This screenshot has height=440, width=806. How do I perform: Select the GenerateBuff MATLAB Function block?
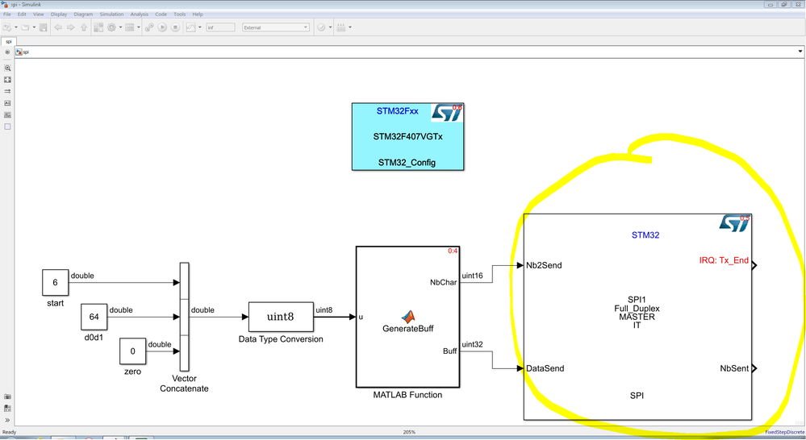point(407,317)
